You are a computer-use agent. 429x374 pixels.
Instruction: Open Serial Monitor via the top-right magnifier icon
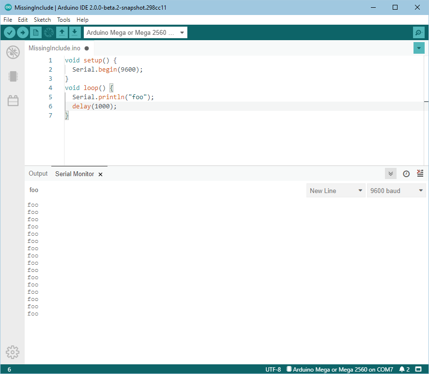click(418, 32)
